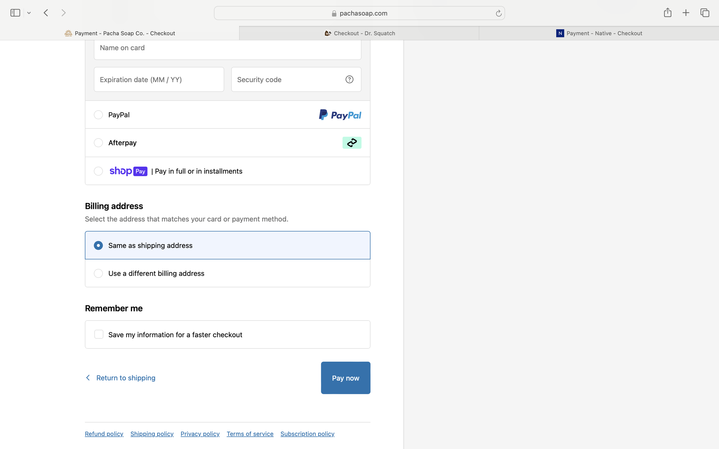Select the PayPal payment method
Screen dimensions: 719x449
(x=98, y=115)
